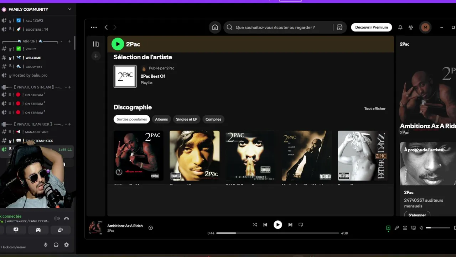Open the Spotify home icon
Image resolution: width=456 pixels, height=257 pixels.
click(215, 27)
